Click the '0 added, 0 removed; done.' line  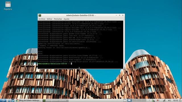(x=51, y=46)
